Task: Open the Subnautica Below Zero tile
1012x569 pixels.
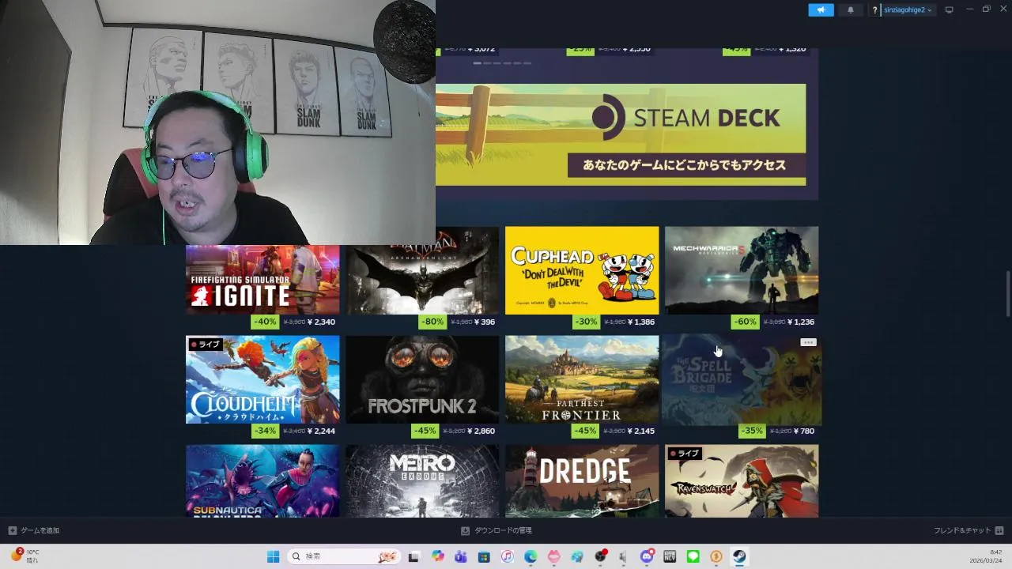Action: pos(262,480)
